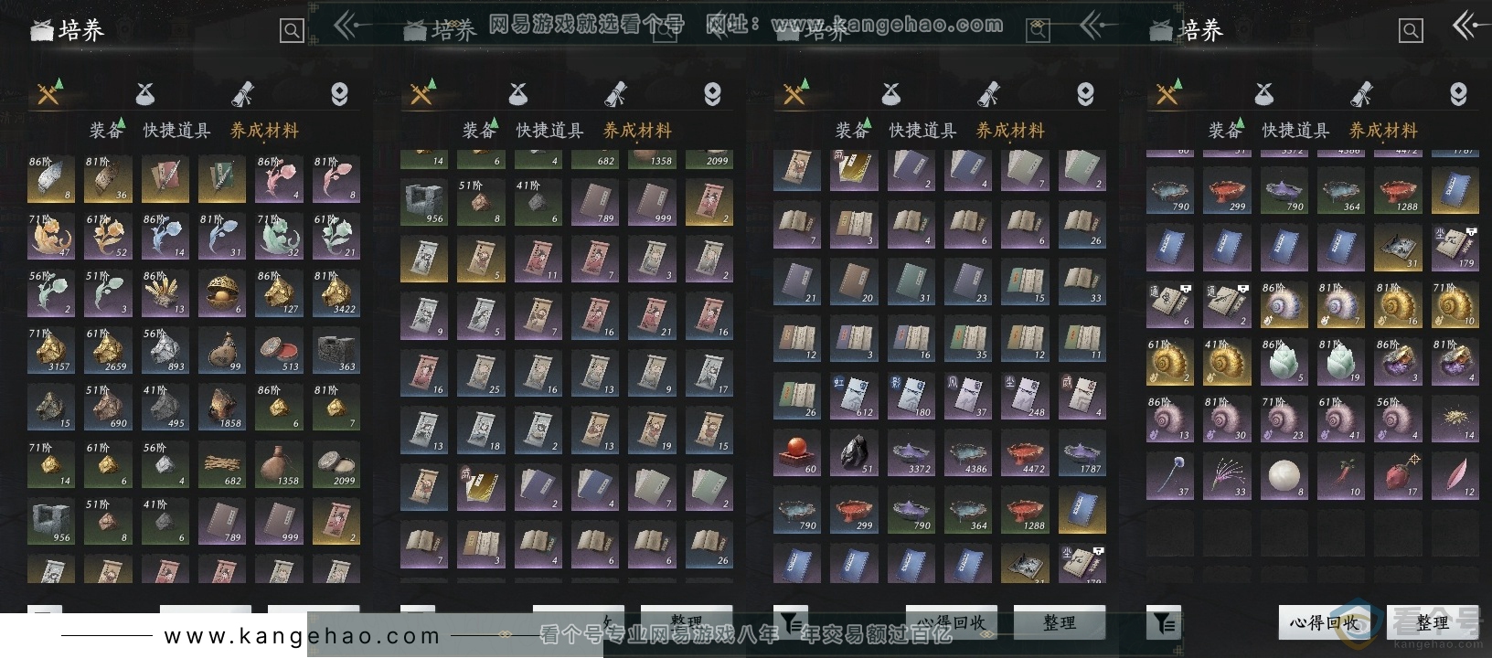Select 41阶 dark ore with 495 count
The width and height of the screenshot is (1492, 658).
(x=165, y=407)
